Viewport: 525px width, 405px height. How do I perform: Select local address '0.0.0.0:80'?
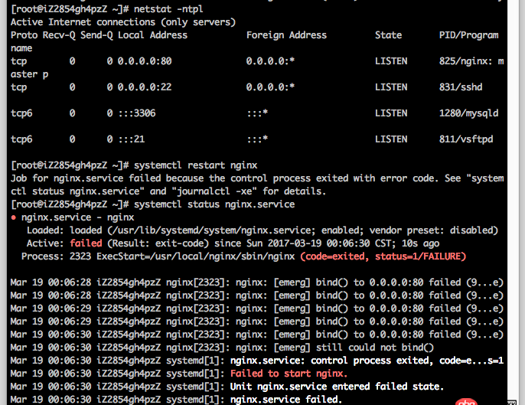click(x=145, y=61)
